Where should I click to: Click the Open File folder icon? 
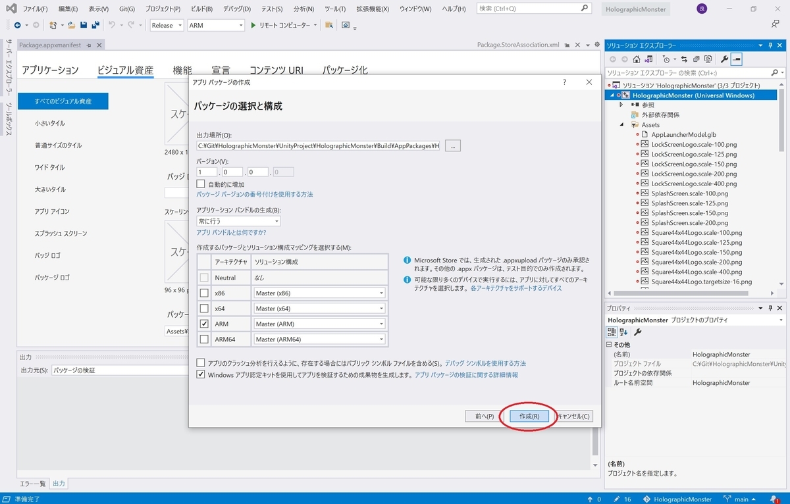tap(70, 25)
